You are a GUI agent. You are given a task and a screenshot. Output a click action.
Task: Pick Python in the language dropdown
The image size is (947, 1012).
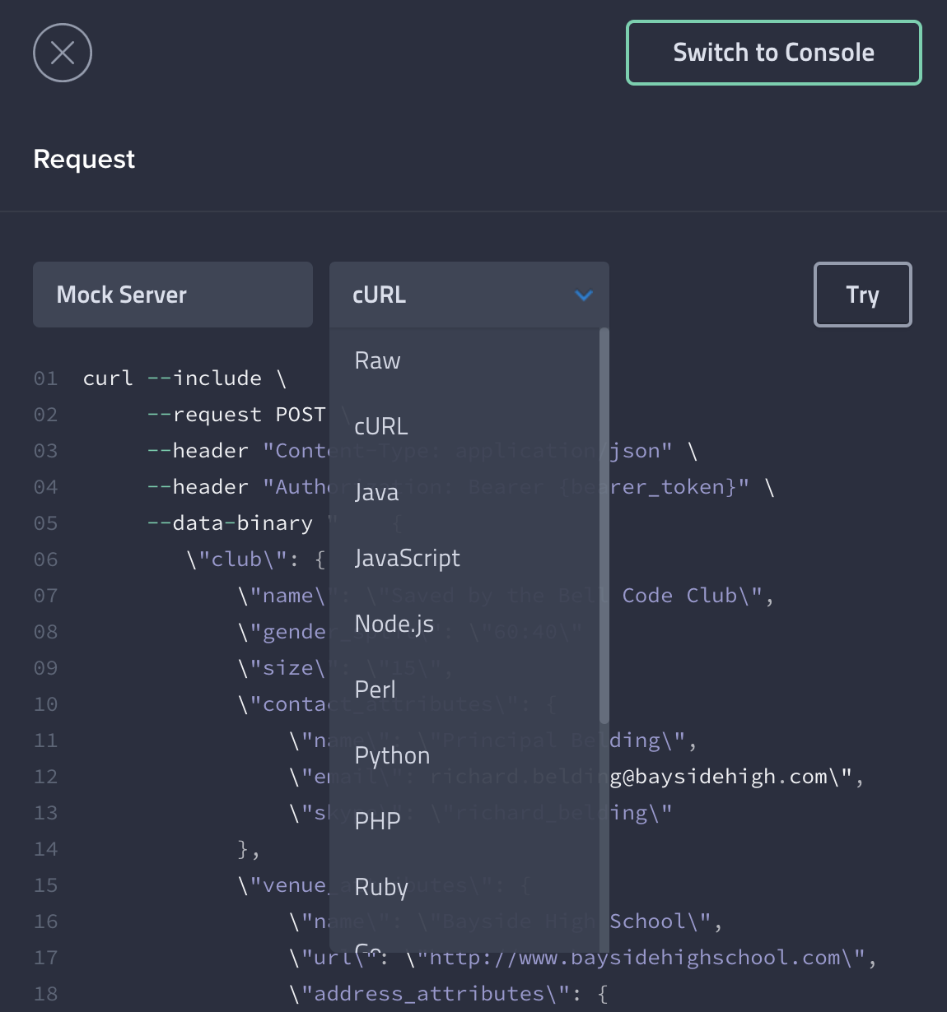392,755
